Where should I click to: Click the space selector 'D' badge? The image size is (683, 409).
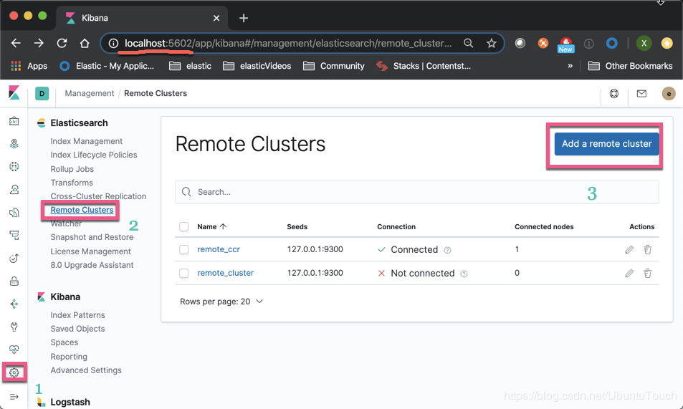42,93
